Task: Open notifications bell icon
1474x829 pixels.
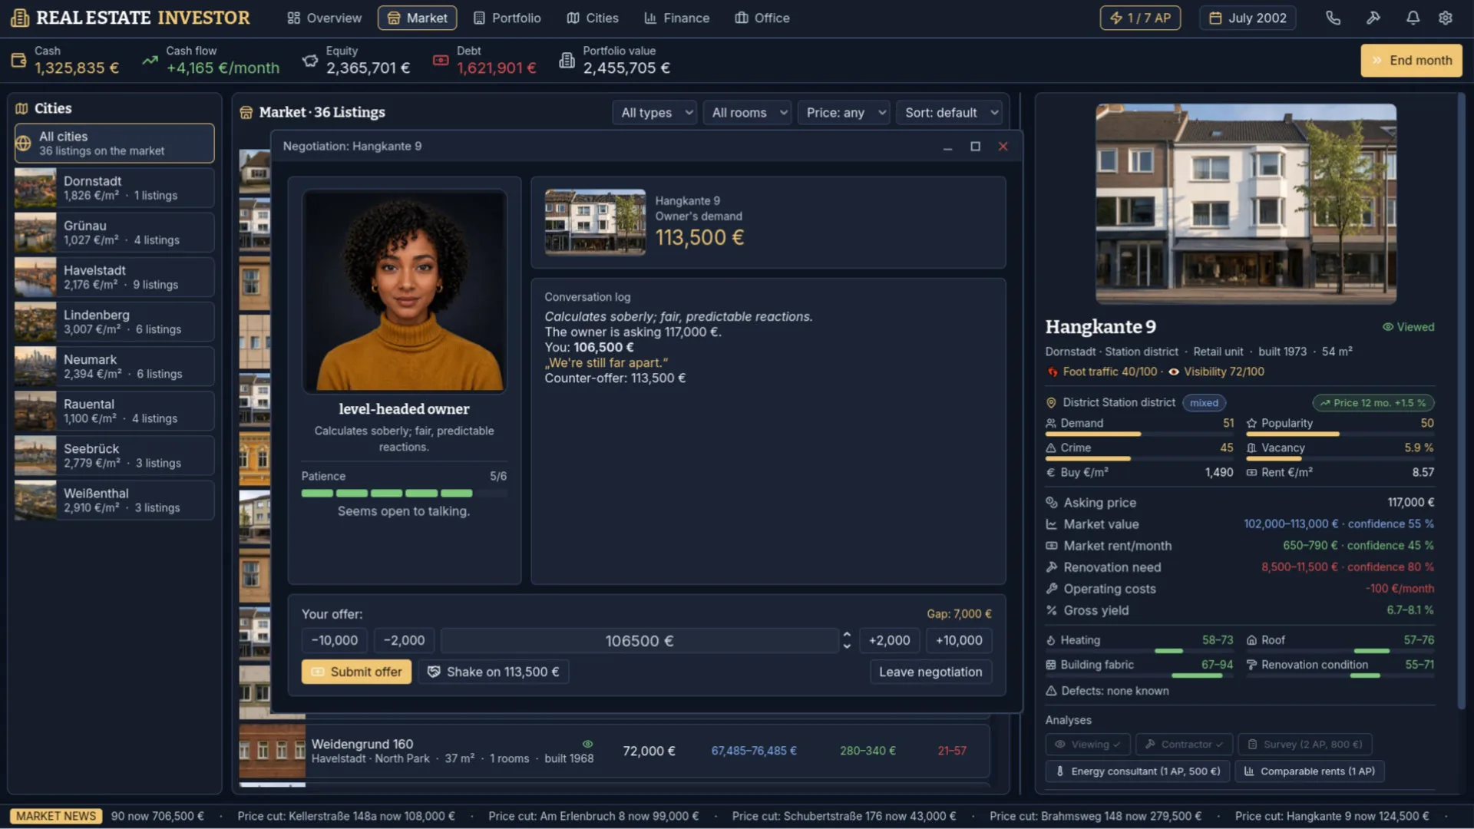Action: click(x=1413, y=18)
